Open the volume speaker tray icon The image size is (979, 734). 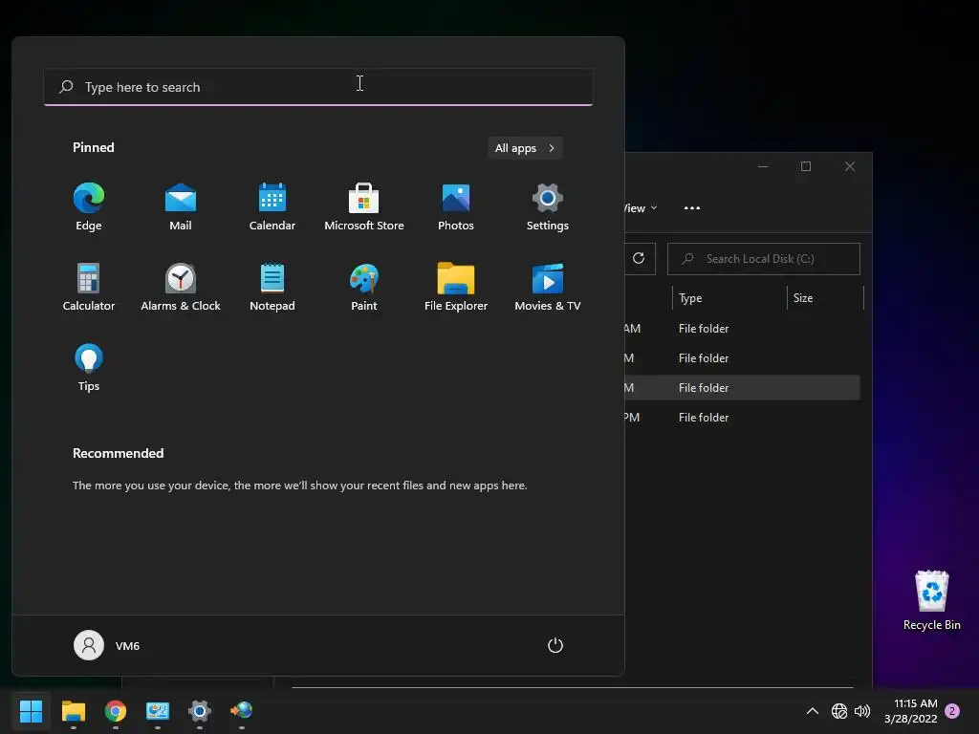click(862, 711)
